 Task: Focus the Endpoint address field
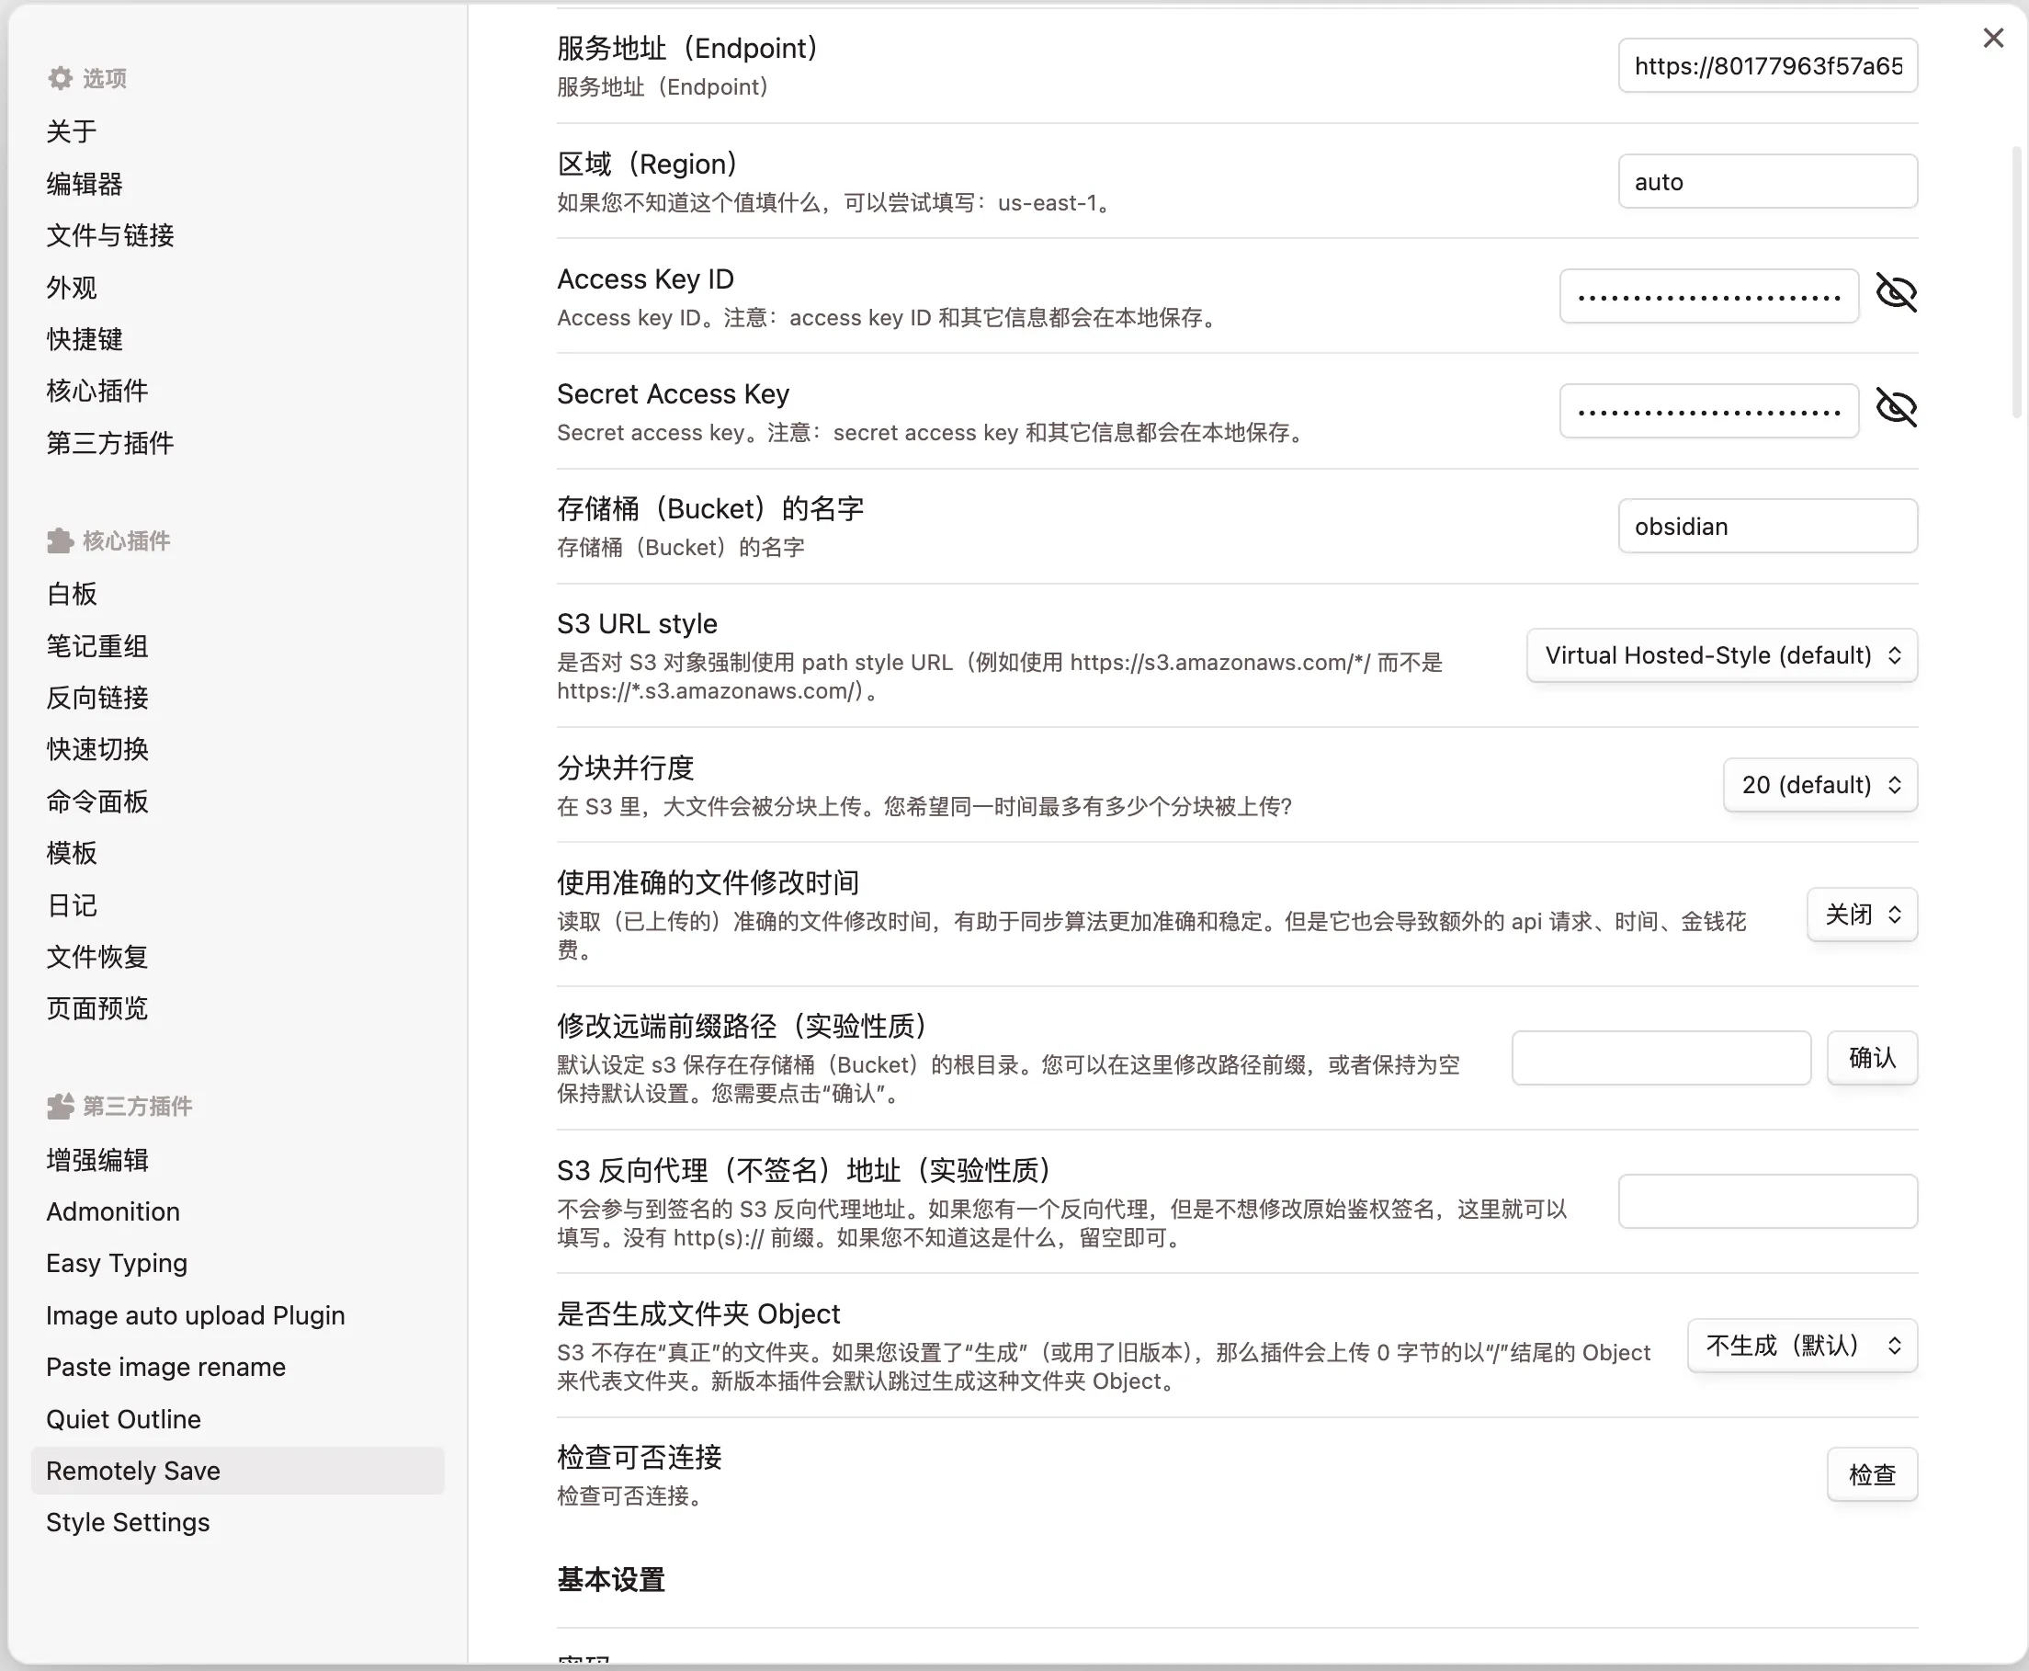click(1768, 65)
